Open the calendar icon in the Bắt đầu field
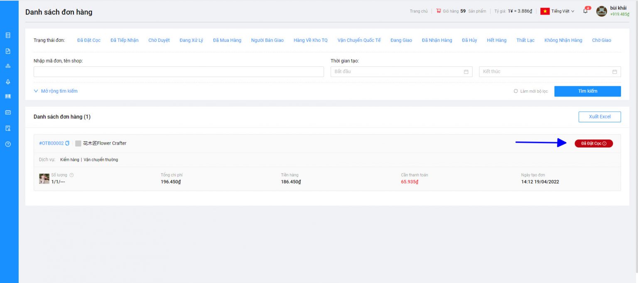Viewport: 638px width, 283px height. (x=466, y=72)
